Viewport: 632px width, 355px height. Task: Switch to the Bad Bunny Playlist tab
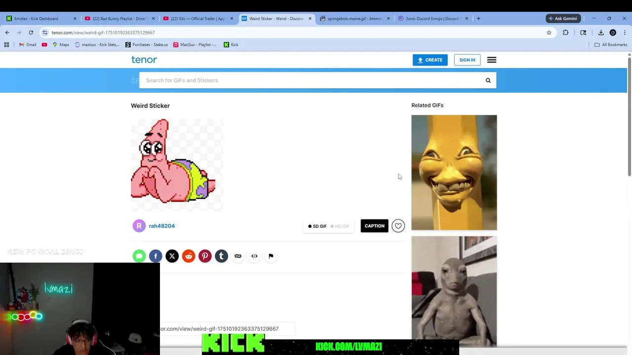click(120, 19)
